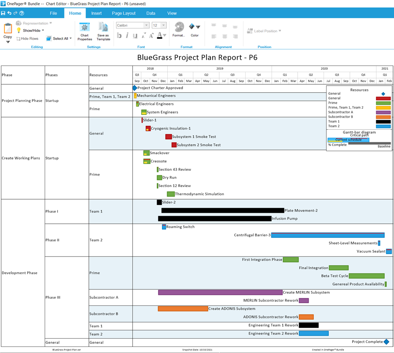Toggle underline formatting

[135, 35]
